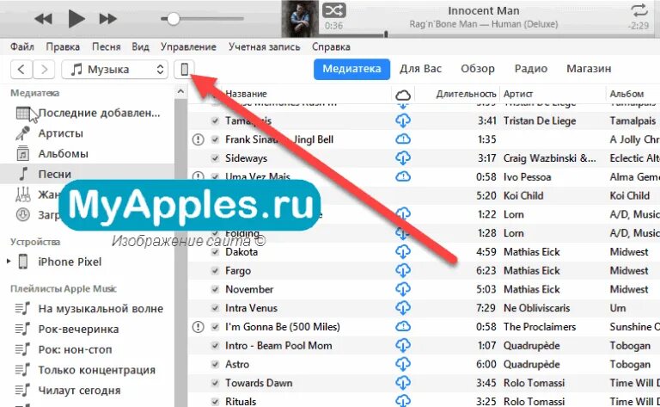The width and height of the screenshot is (660, 407).
Task: Open the Музыка media type dropdown
Action: (x=115, y=69)
